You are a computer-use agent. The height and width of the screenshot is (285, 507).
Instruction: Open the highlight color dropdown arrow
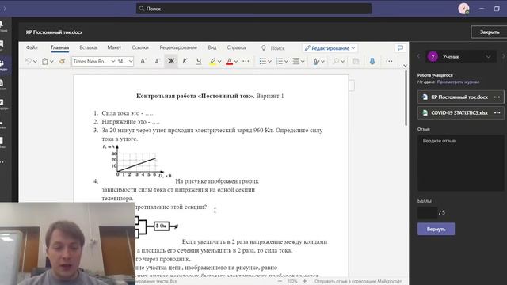click(219, 62)
